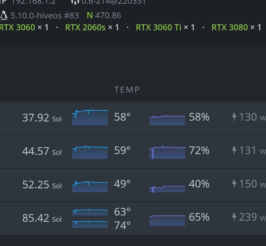Screen dimensions: 266x246
Task: Click the 44.57 Sol hashrate value
Action: click(42, 151)
